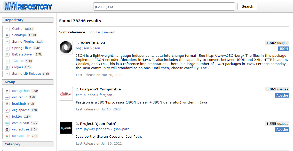Click the JCenter repository icon

pos(7,61)
